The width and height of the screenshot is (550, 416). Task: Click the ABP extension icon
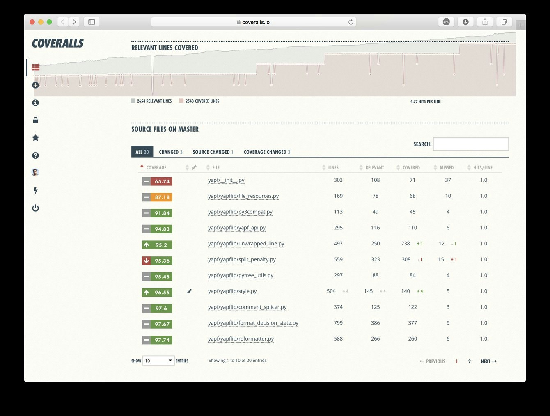point(446,22)
